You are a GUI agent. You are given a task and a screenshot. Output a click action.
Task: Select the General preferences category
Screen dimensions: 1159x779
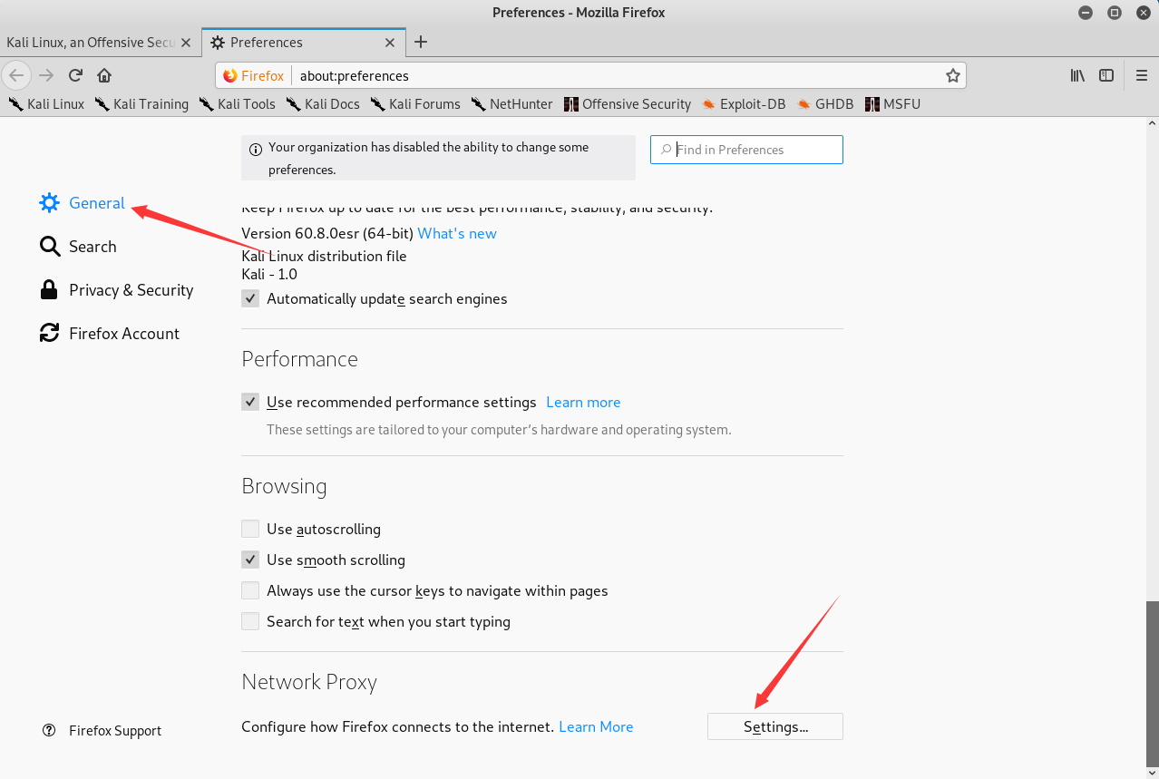click(82, 203)
